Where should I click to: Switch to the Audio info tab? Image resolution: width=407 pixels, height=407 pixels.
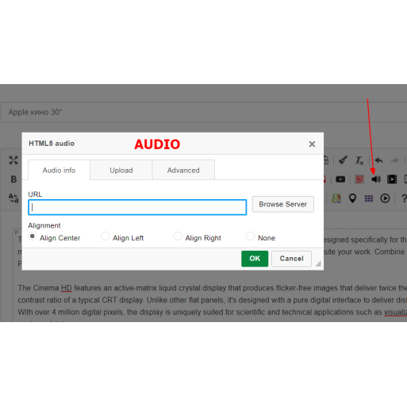tap(59, 170)
